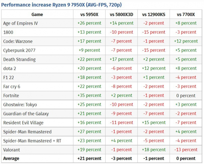Click the Average '+21 percent' cell
The height and width of the screenshot is (164, 204).
89,159
